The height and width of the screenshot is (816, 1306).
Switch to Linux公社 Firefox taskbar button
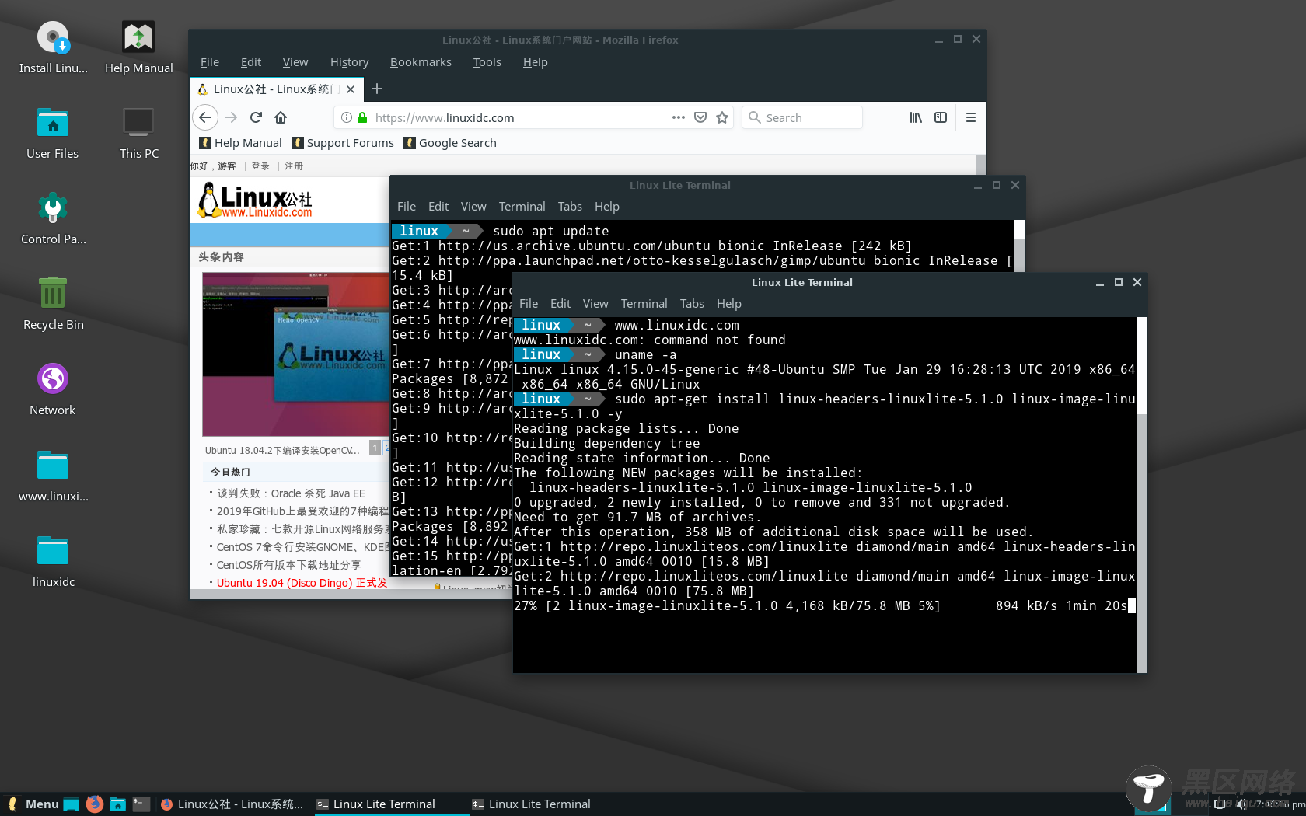tap(233, 804)
